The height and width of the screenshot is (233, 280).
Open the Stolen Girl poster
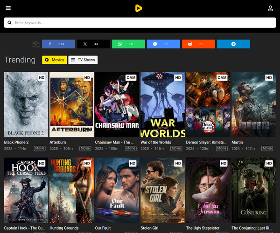point(162,190)
